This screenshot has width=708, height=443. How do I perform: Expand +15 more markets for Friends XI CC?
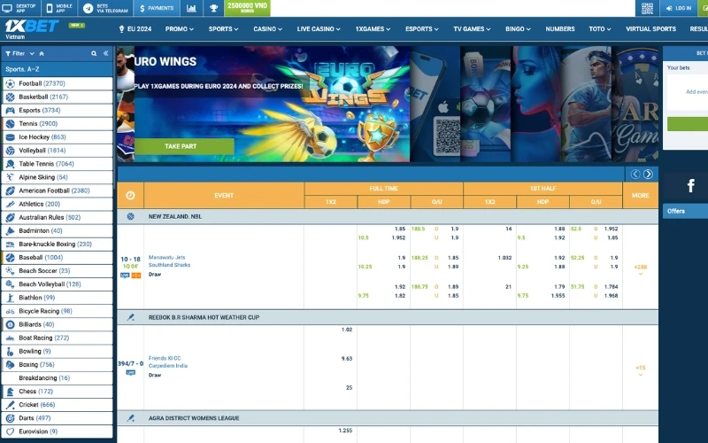point(640,370)
